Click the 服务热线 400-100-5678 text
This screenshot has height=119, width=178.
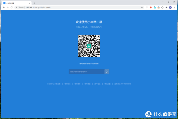(123, 84)
